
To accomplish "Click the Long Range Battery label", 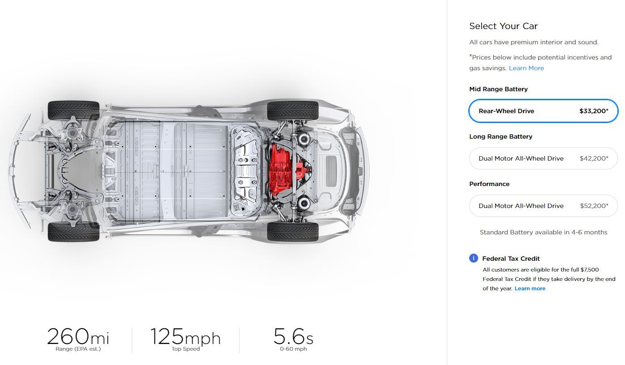I will [x=501, y=136].
